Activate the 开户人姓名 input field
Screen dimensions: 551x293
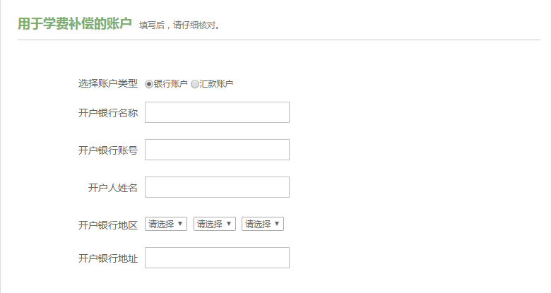point(217,187)
